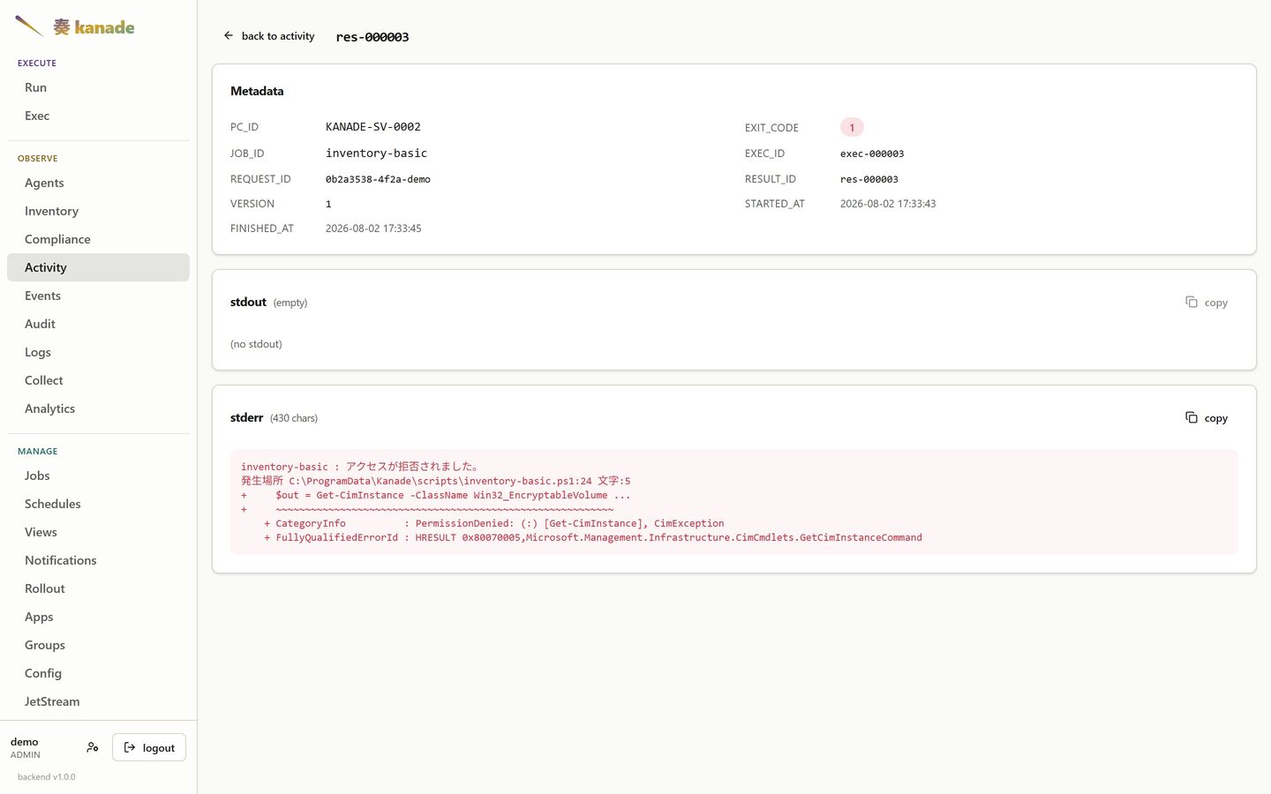The image size is (1271, 794).
Task: Go back to activity
Action: coord(269,36)
